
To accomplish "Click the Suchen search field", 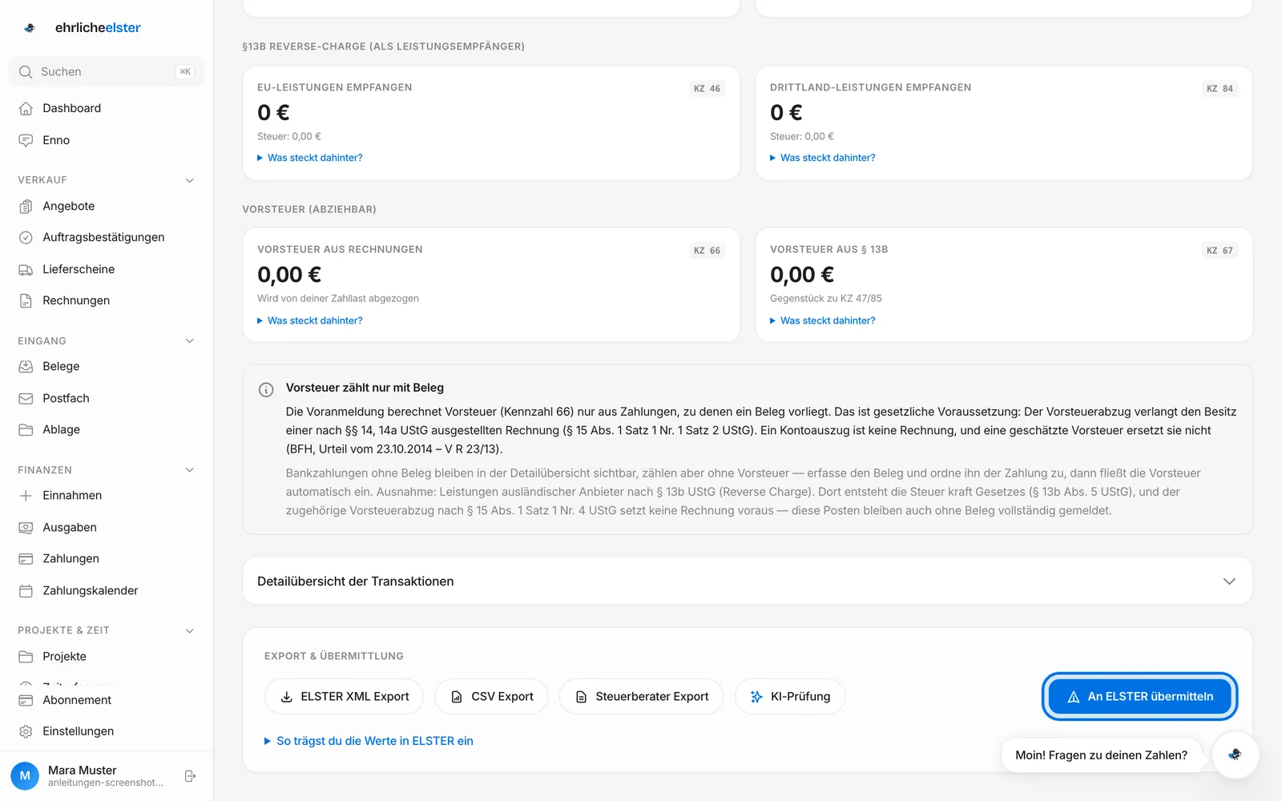I will [x=106, y=72].
